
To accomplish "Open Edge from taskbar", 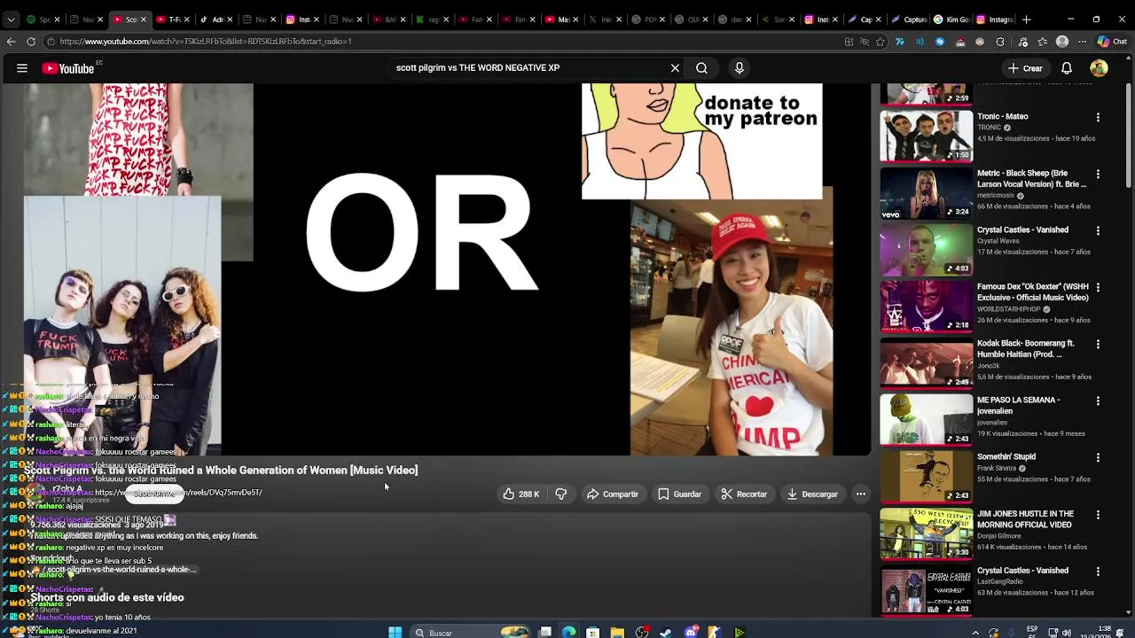I will (x=568, y=632).
